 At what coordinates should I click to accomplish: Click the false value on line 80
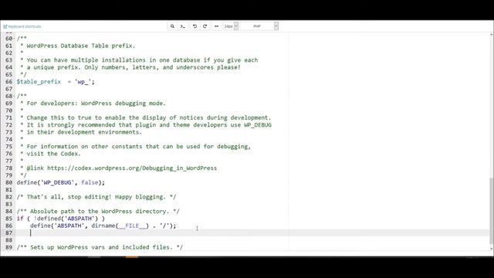(90, 182)
